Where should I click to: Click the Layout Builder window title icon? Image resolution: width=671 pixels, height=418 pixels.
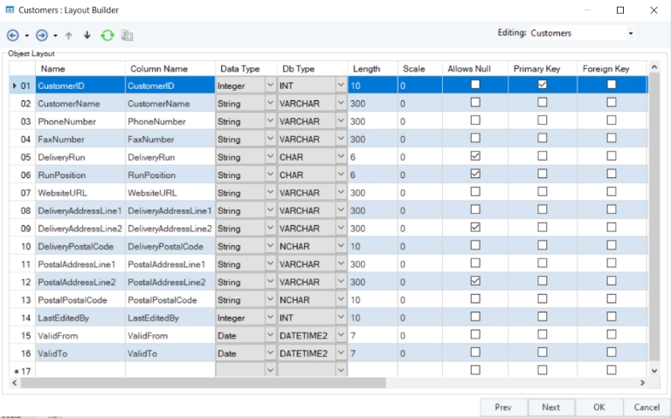tap(10, 10)
